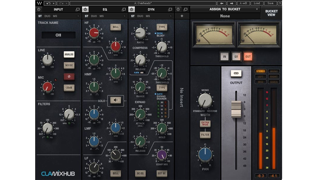Viewport: 317px width, 180px height.
Task: Toggle the LF BELL button
Action: tap(116, 173)
